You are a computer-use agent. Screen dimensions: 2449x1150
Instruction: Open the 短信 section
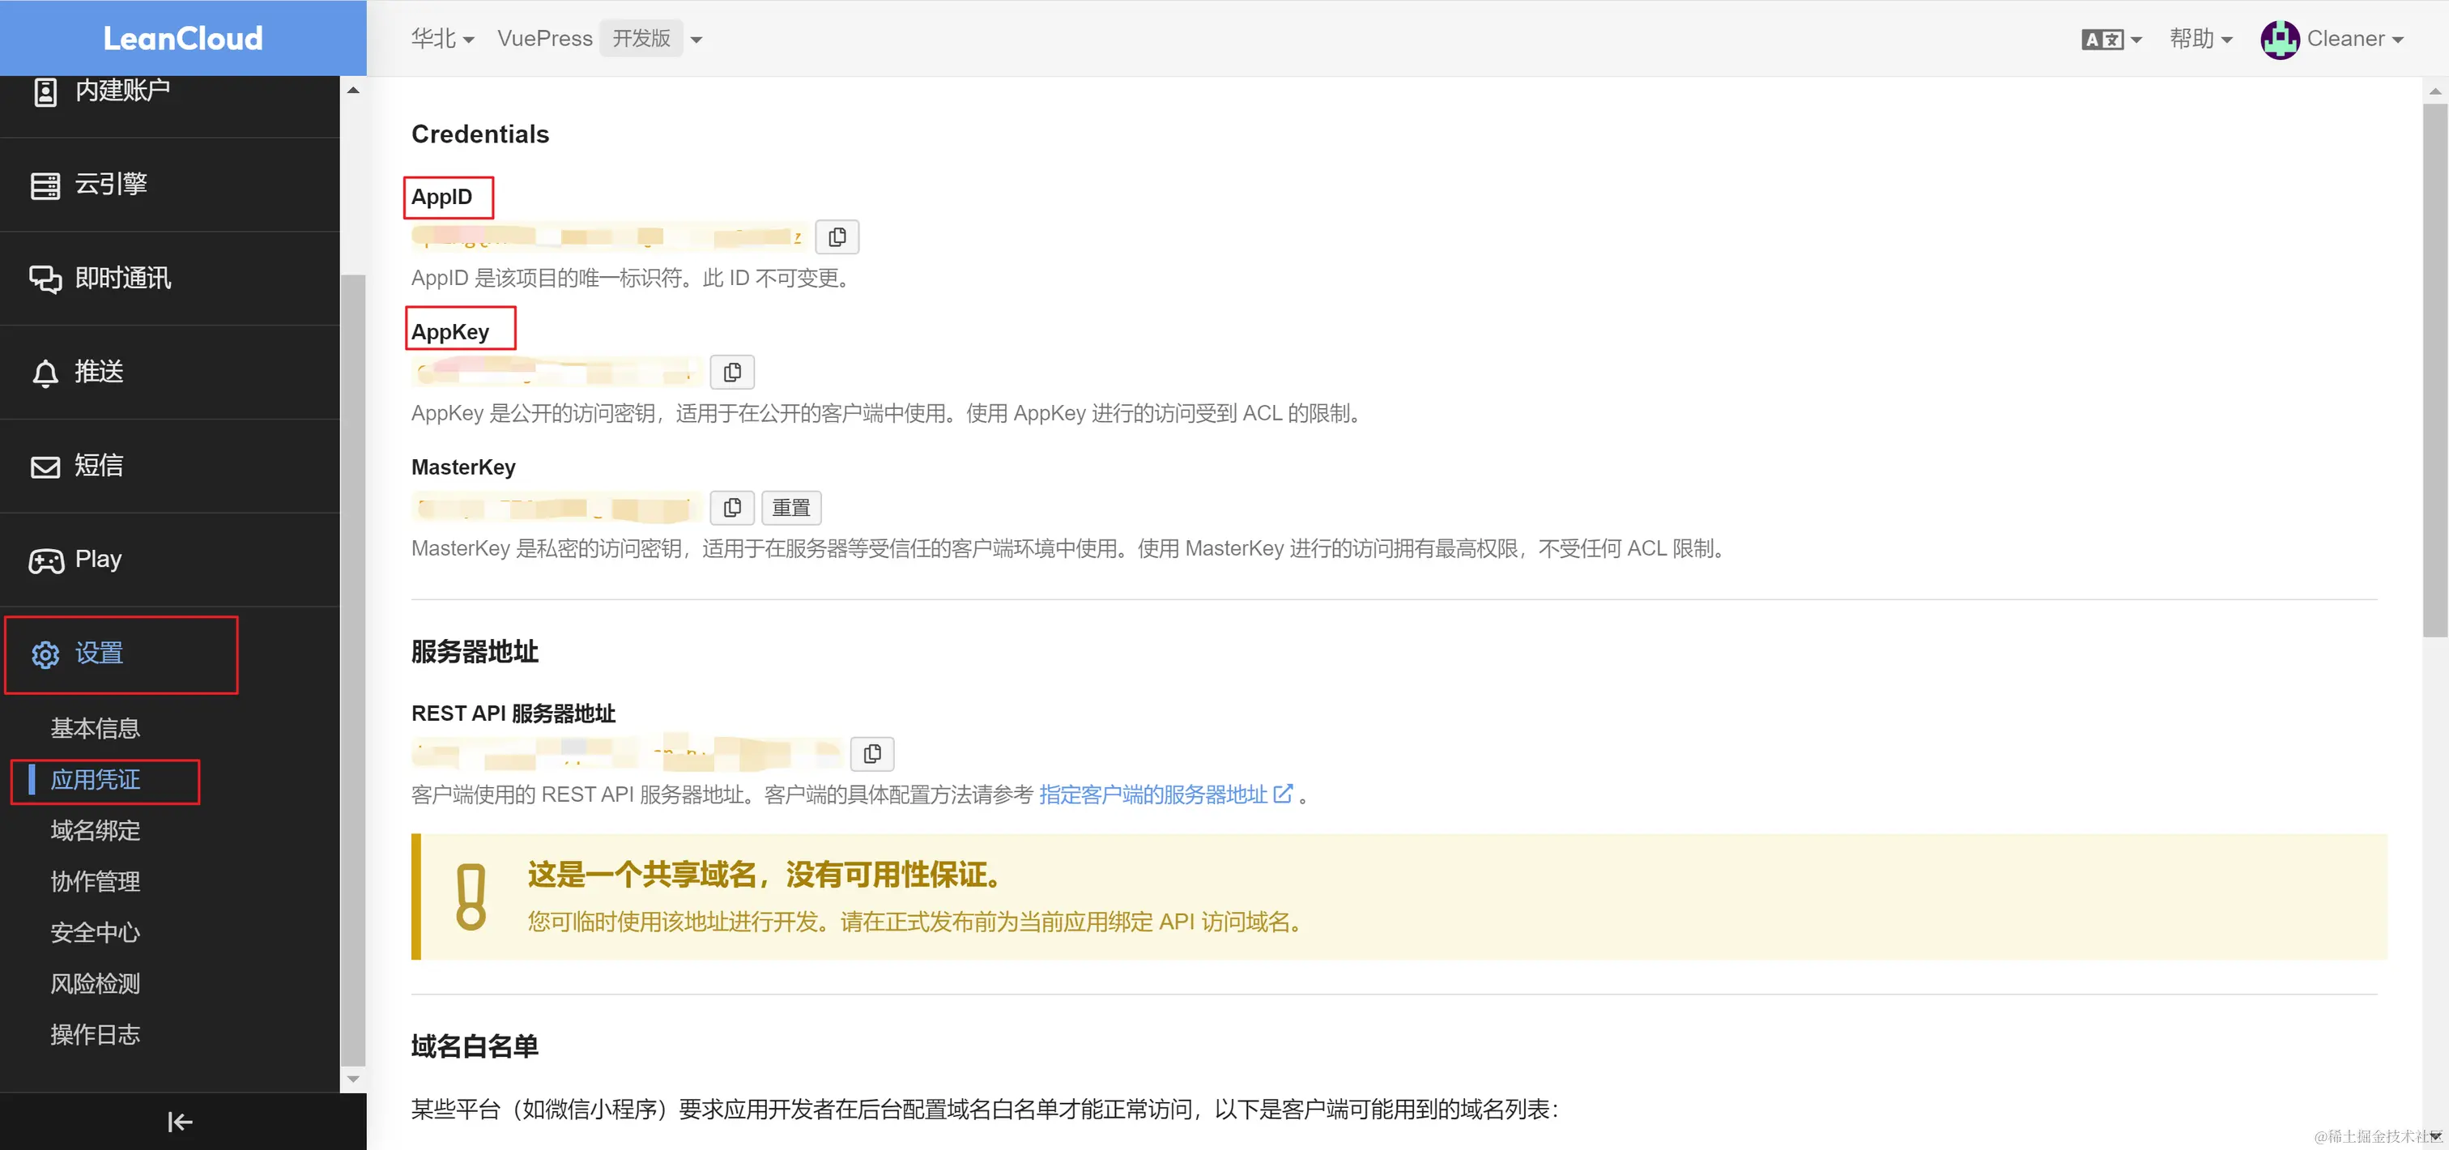99,465
